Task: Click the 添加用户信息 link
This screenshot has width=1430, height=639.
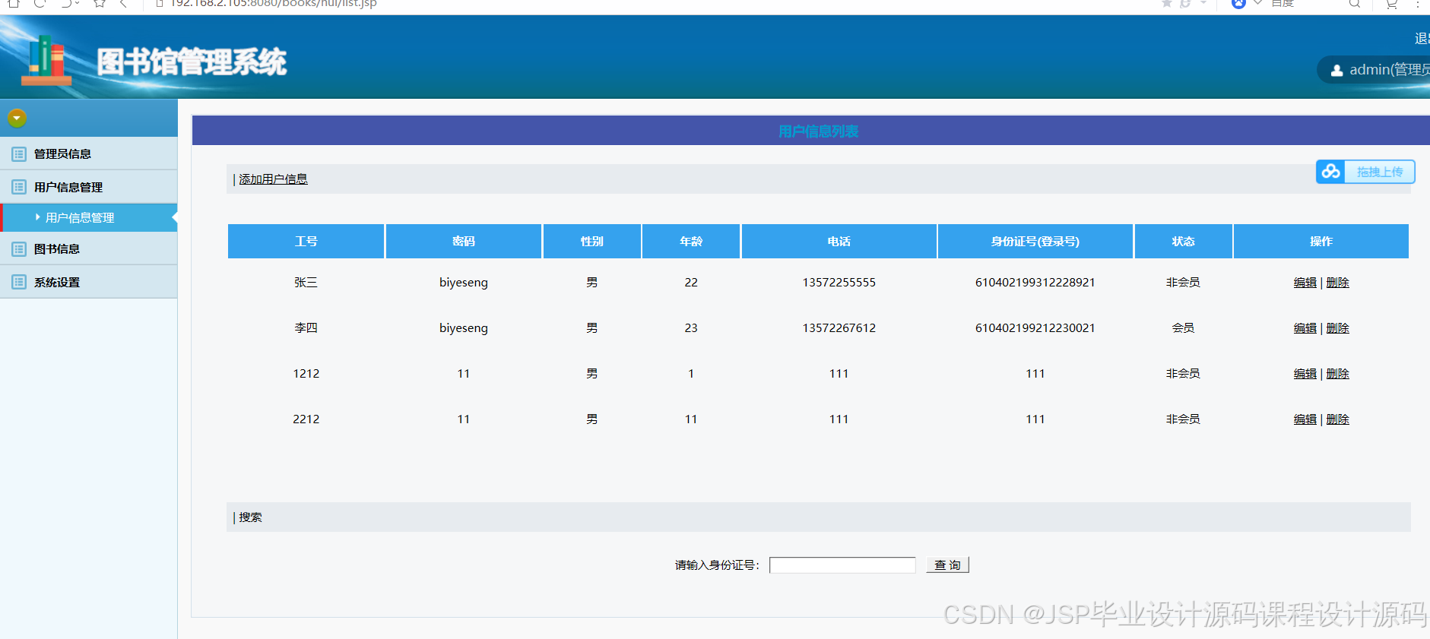Action: [x=273, y=179]
